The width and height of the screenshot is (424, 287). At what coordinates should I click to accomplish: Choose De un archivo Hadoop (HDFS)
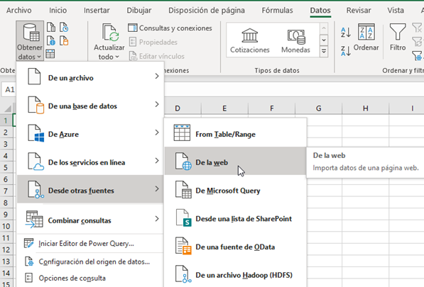tap(236, 274)
